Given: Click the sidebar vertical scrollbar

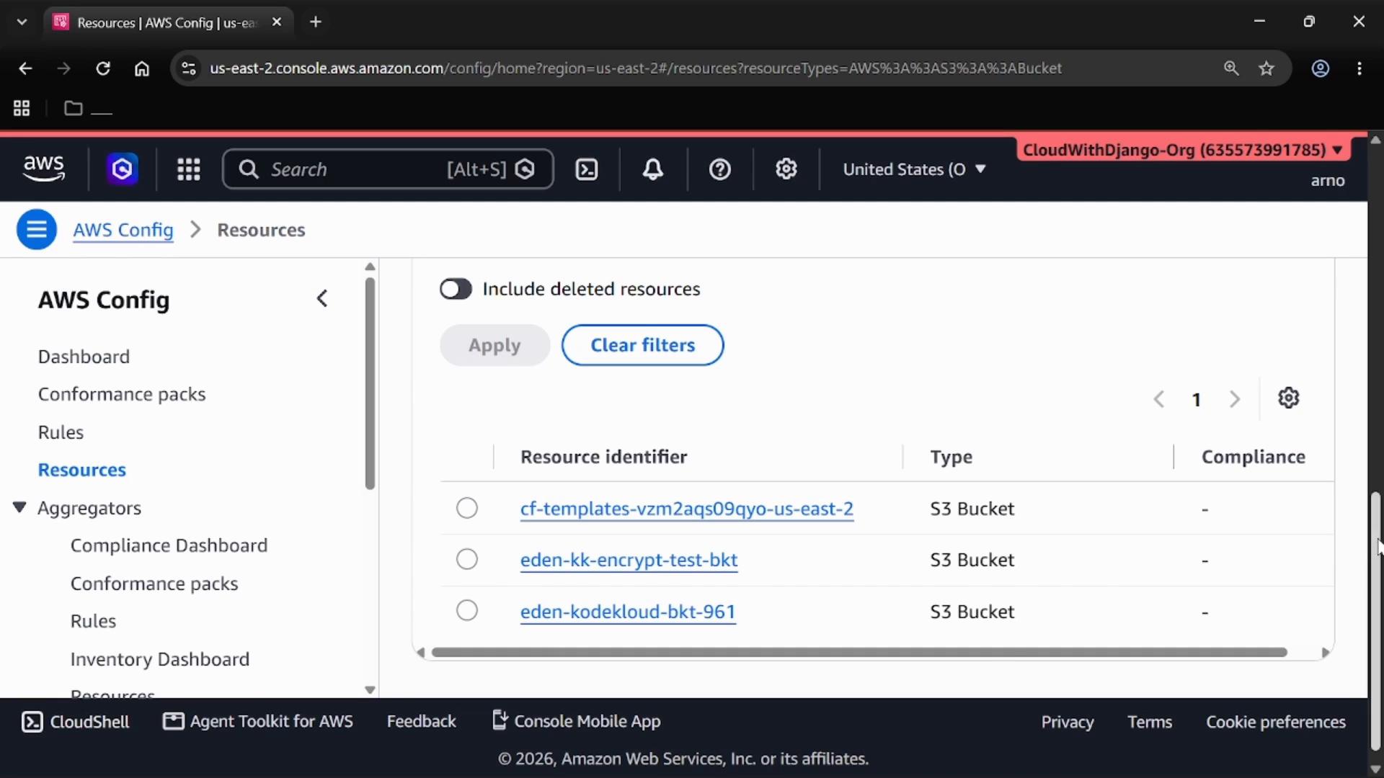Looking at the screenshot, I should 370,384.
